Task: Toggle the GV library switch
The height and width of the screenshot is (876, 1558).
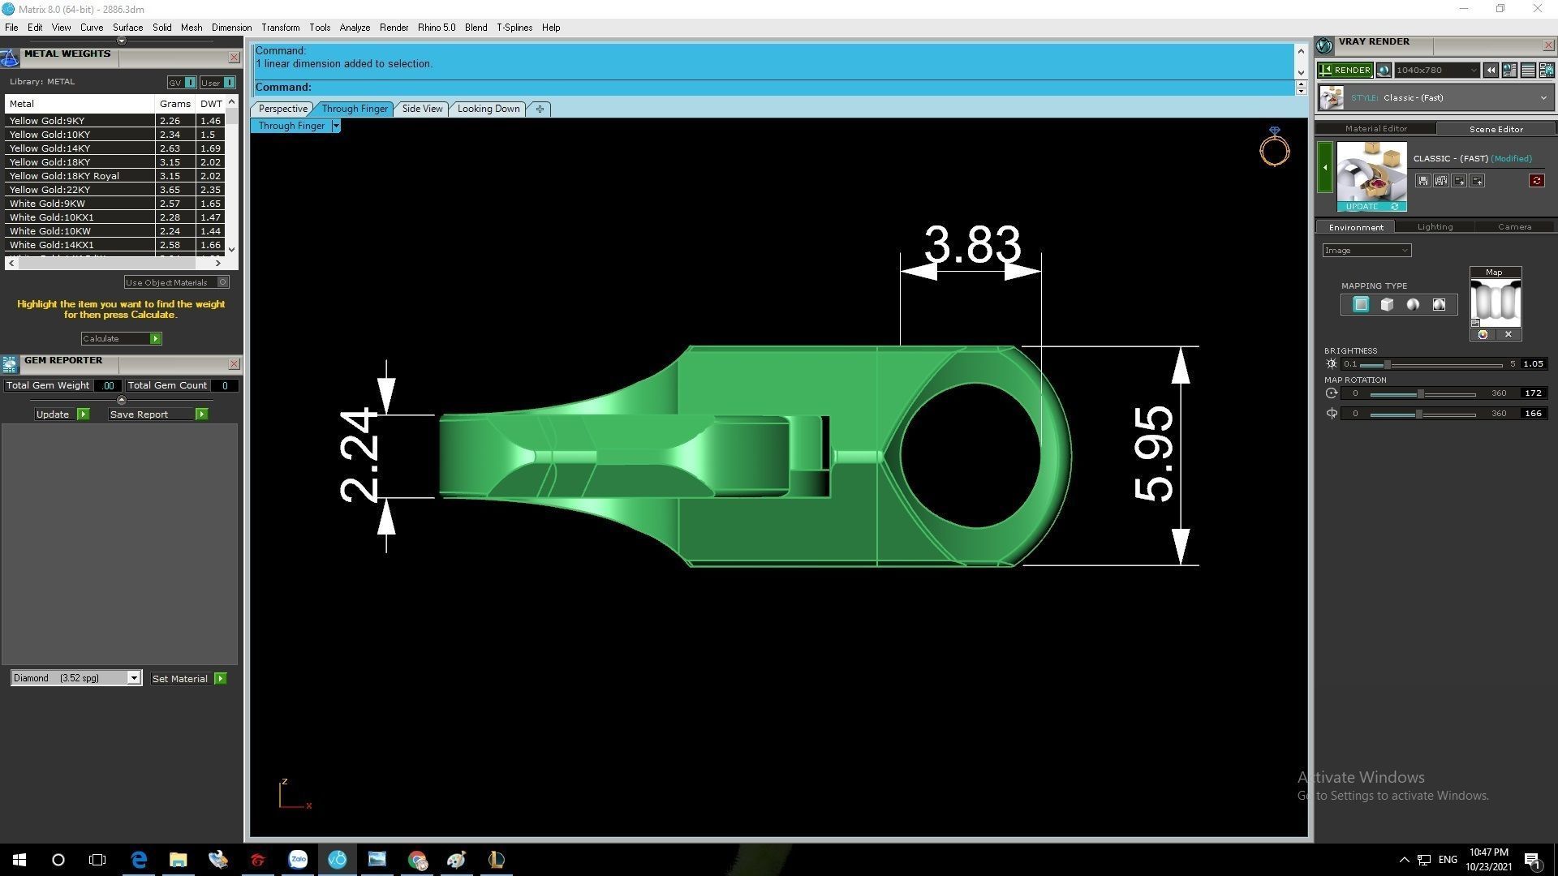Action: point(182,83)
